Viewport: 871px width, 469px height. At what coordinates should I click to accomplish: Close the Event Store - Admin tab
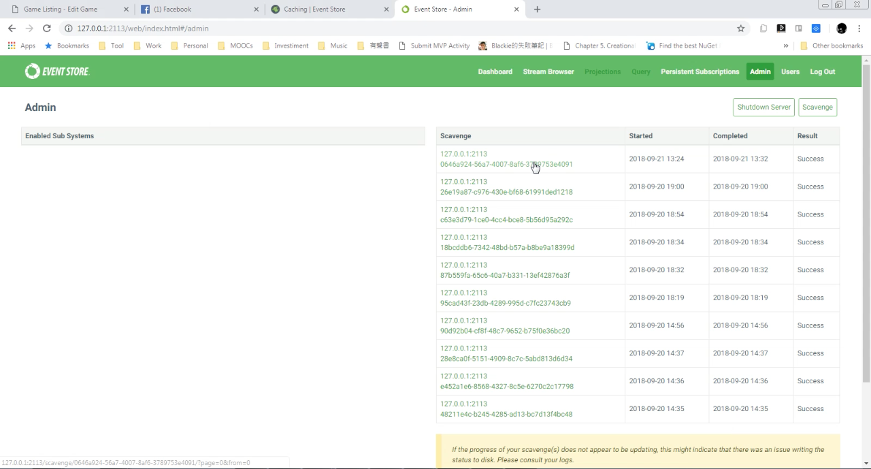pos(516,10)
